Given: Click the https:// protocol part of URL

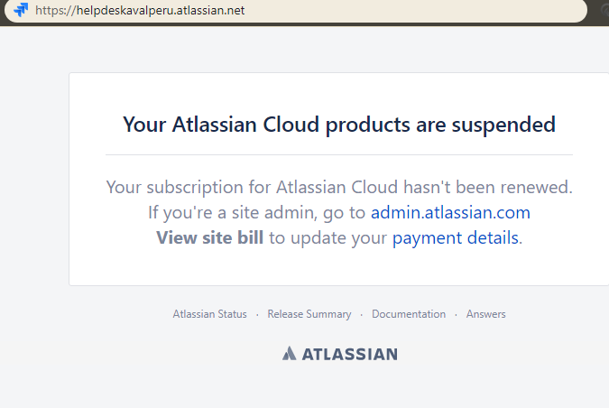Looking at the screenshot, I should (x=56, y=11).
